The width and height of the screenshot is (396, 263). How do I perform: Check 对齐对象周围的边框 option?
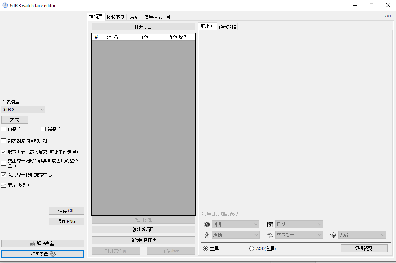coord(4,141)
